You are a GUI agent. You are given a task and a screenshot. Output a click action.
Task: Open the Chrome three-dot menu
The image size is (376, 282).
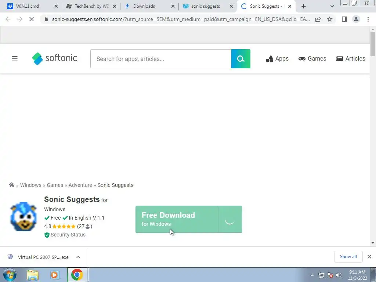pos(368,19)
